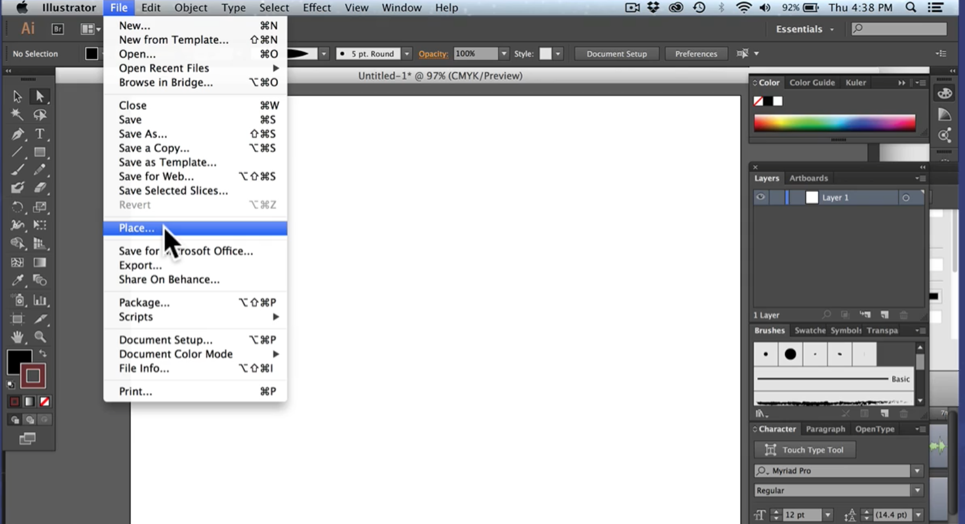Open the 12 pt font size dropdown
Viewport: 965px width, 524px height.
[x=828, y=515]
